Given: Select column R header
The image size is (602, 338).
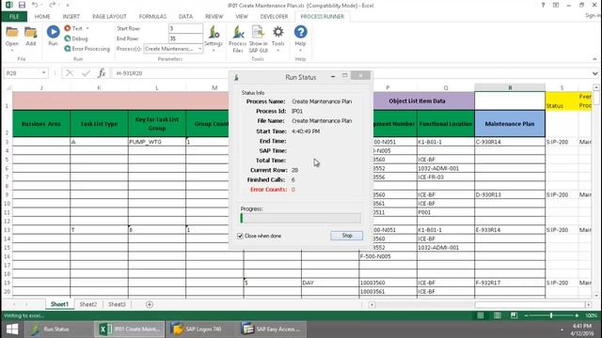Looking at the screenshot, I should (x=510, y=87).
